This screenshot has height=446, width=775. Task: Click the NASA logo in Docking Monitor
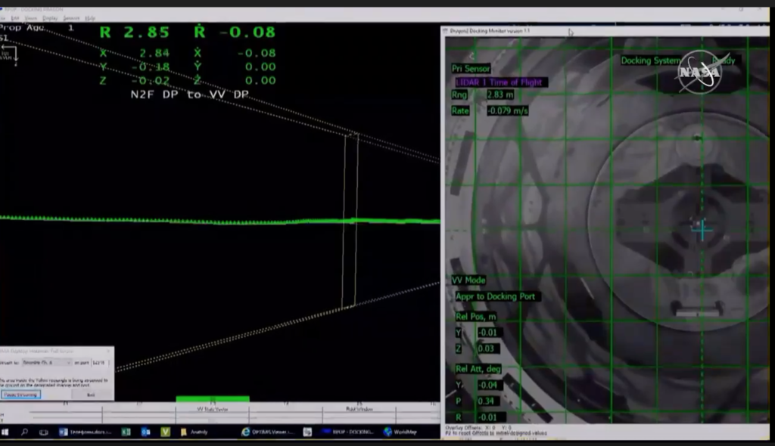coord(699,72)
